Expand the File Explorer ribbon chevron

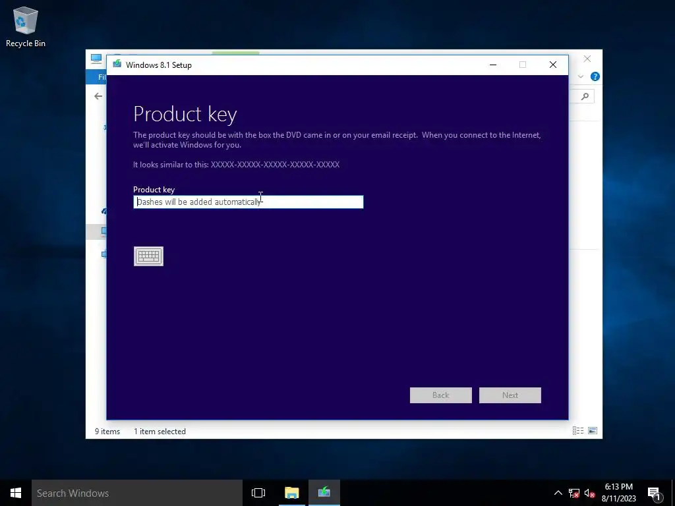[x=581, y=76]
